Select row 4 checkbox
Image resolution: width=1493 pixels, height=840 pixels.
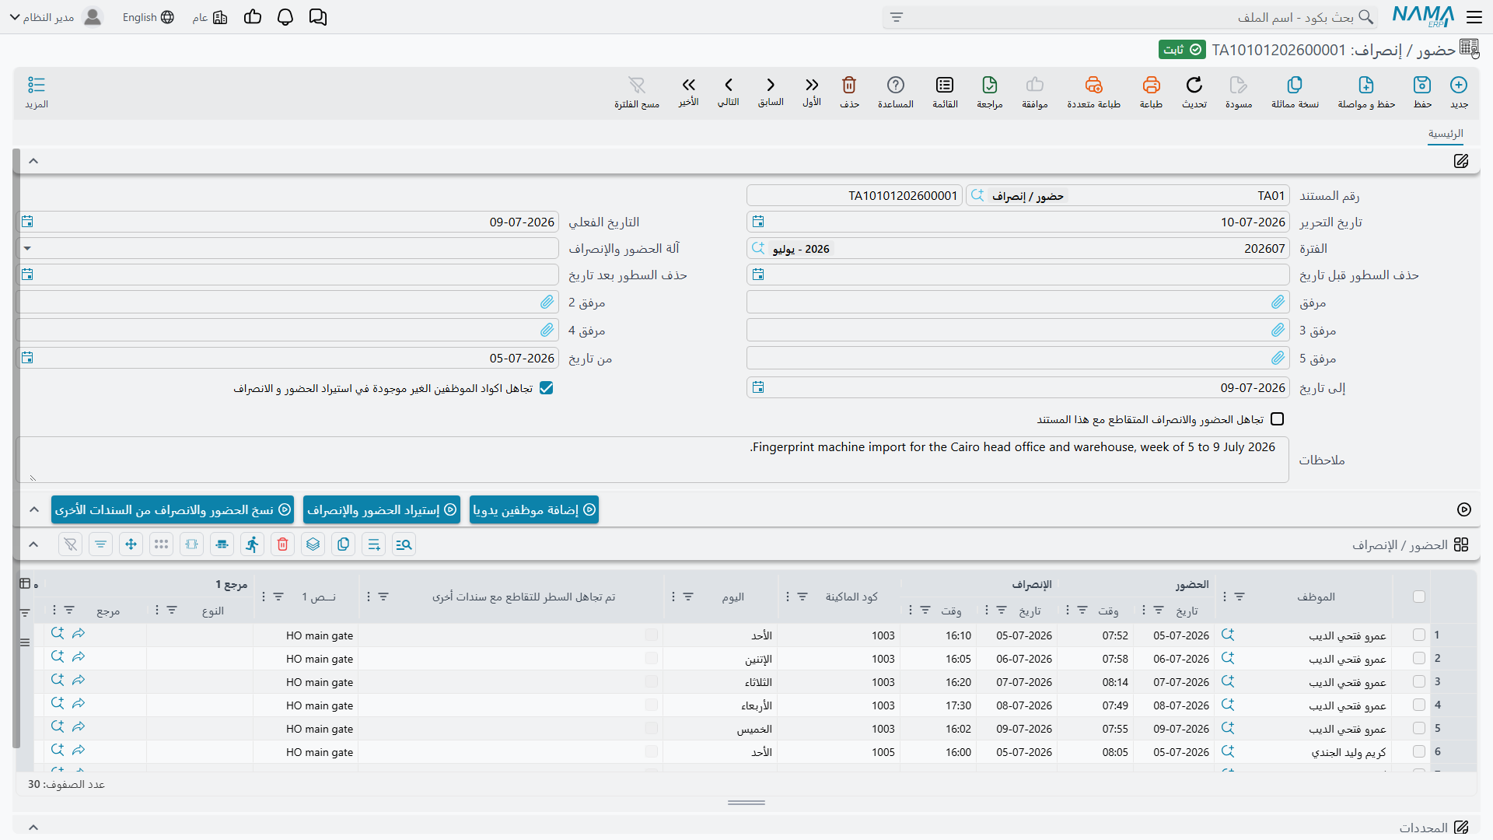(x=1419, y=705)
